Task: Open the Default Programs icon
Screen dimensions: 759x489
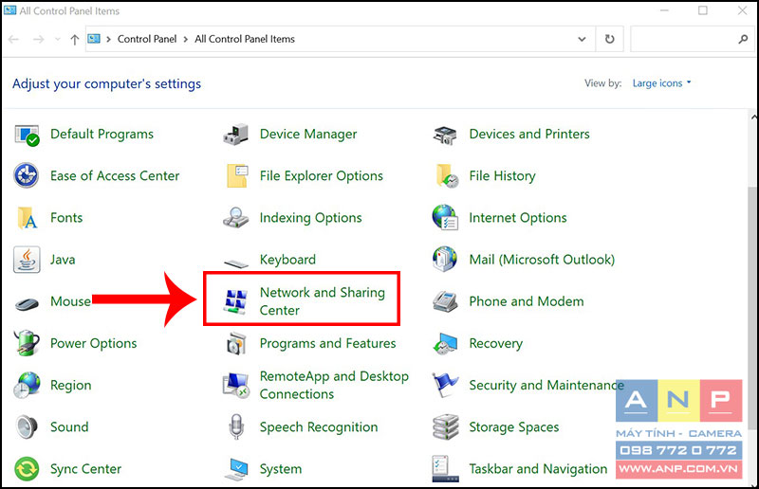Action: click(27, 135)
